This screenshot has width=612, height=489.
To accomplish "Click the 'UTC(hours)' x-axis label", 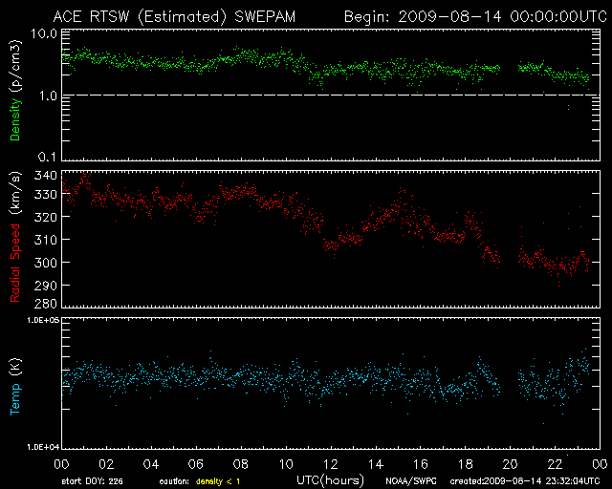I will (330, 480).
